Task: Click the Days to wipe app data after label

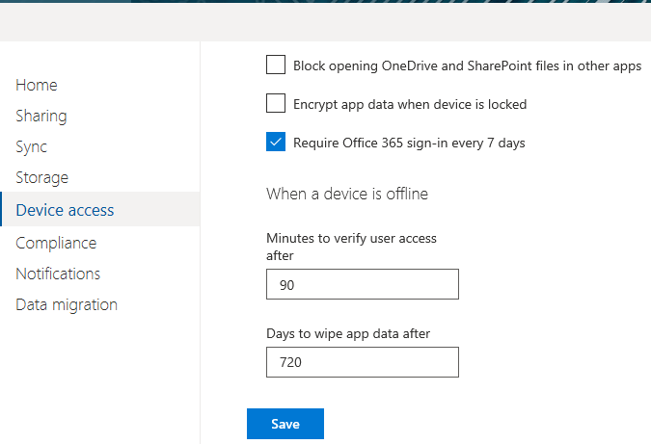Action: (x=348, y=334)
